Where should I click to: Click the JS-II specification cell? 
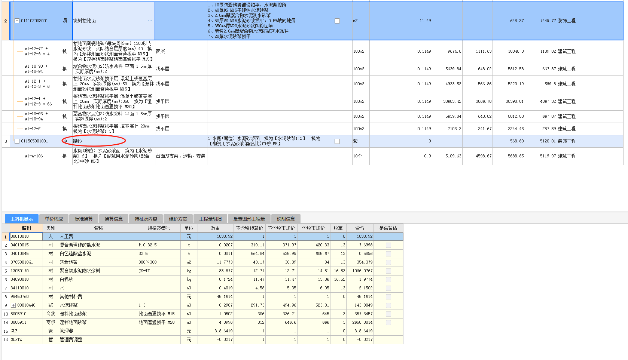pos(159,271)
